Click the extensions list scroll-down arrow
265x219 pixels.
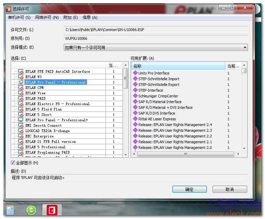244,148
